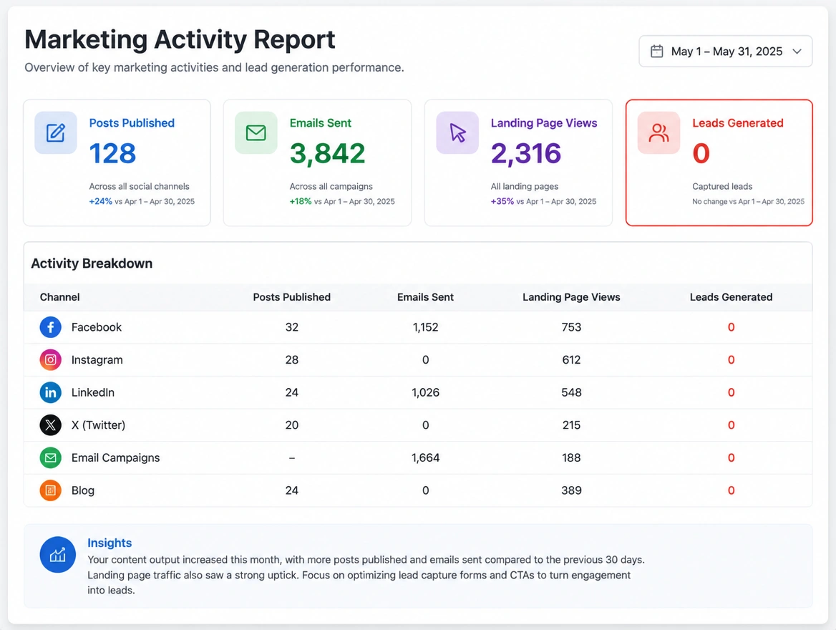Click the Activity Breakdown section heading
This screenshot has height=630, width=836.
(92, 263)
